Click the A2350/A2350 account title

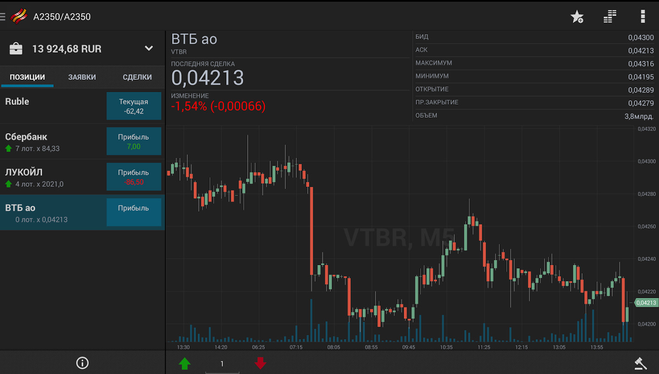[x=62, y=17]
